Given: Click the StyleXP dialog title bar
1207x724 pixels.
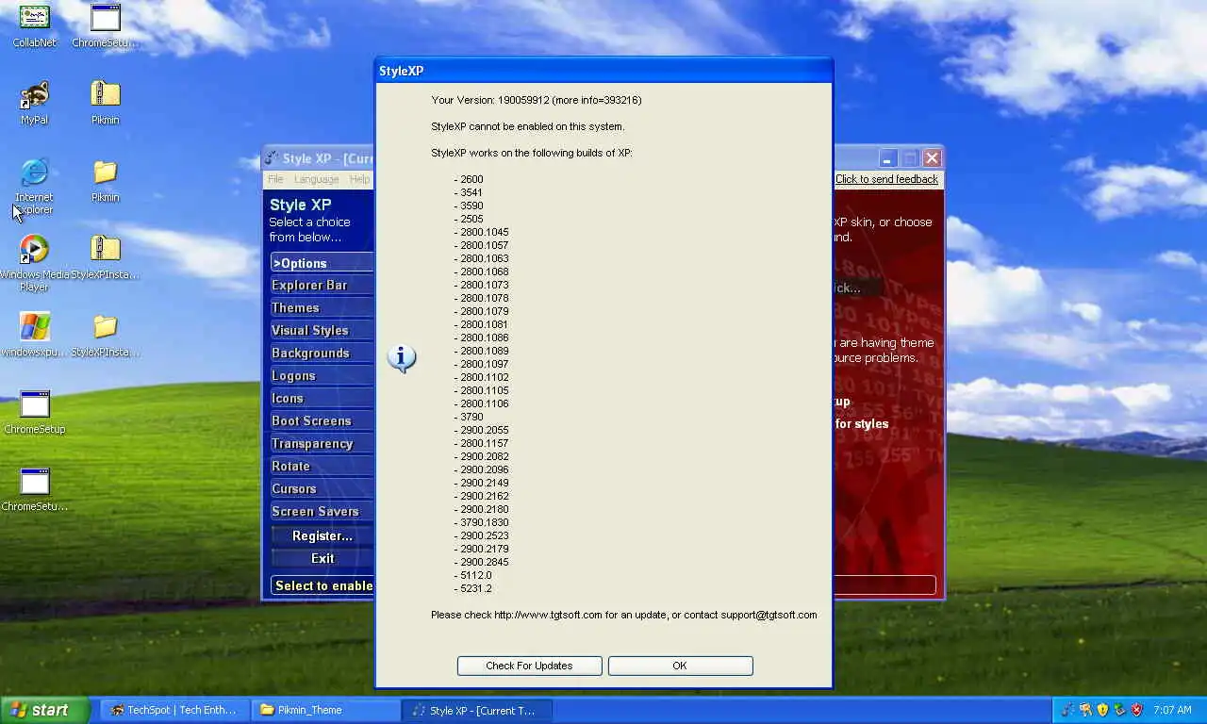Looking at the screenshot, I should 603,71.
